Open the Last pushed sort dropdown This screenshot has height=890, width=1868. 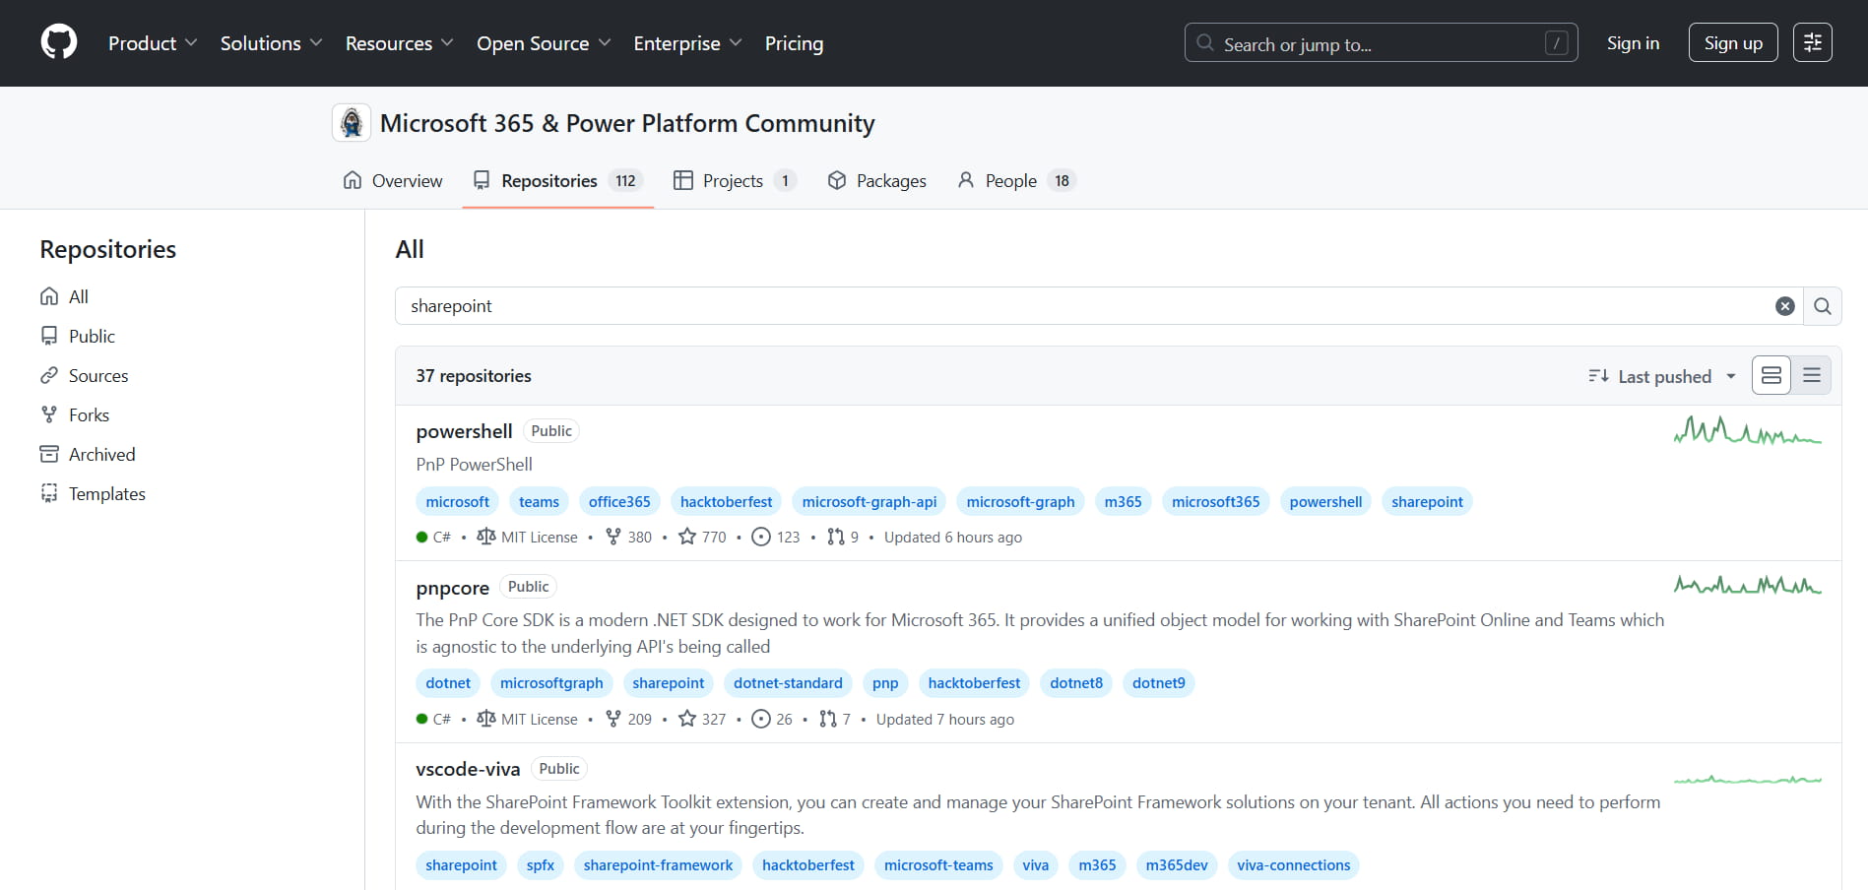pyautogui.click(x=1662, y=376)
